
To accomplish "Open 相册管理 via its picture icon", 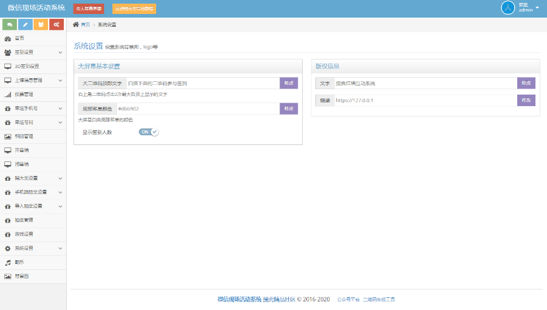I will click(x=8, y=136).
